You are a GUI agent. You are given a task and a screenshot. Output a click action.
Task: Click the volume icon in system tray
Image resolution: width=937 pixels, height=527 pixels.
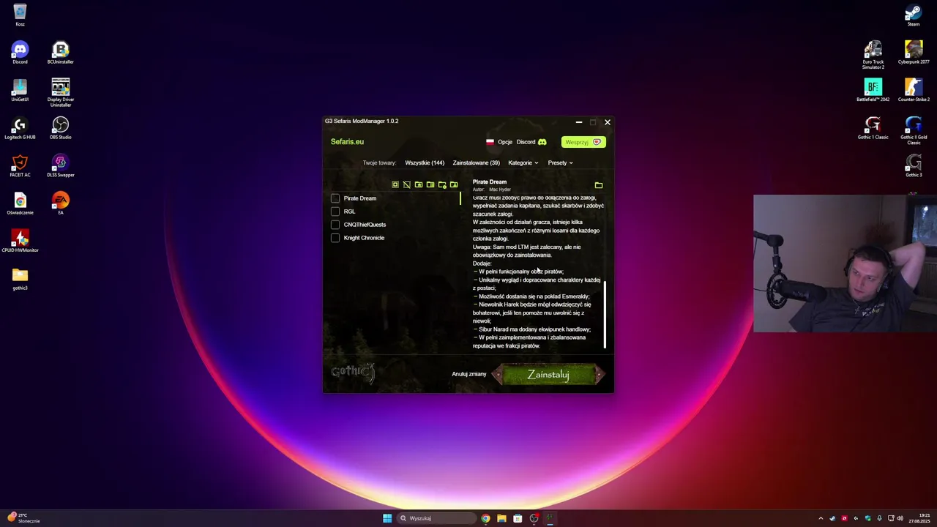(x=900, y=518)
